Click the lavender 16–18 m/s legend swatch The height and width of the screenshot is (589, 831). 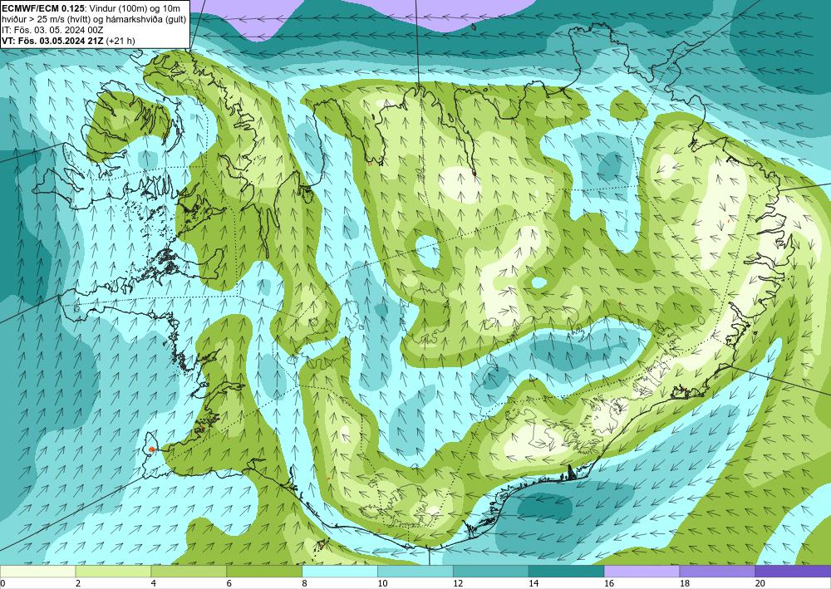[642, 572]
